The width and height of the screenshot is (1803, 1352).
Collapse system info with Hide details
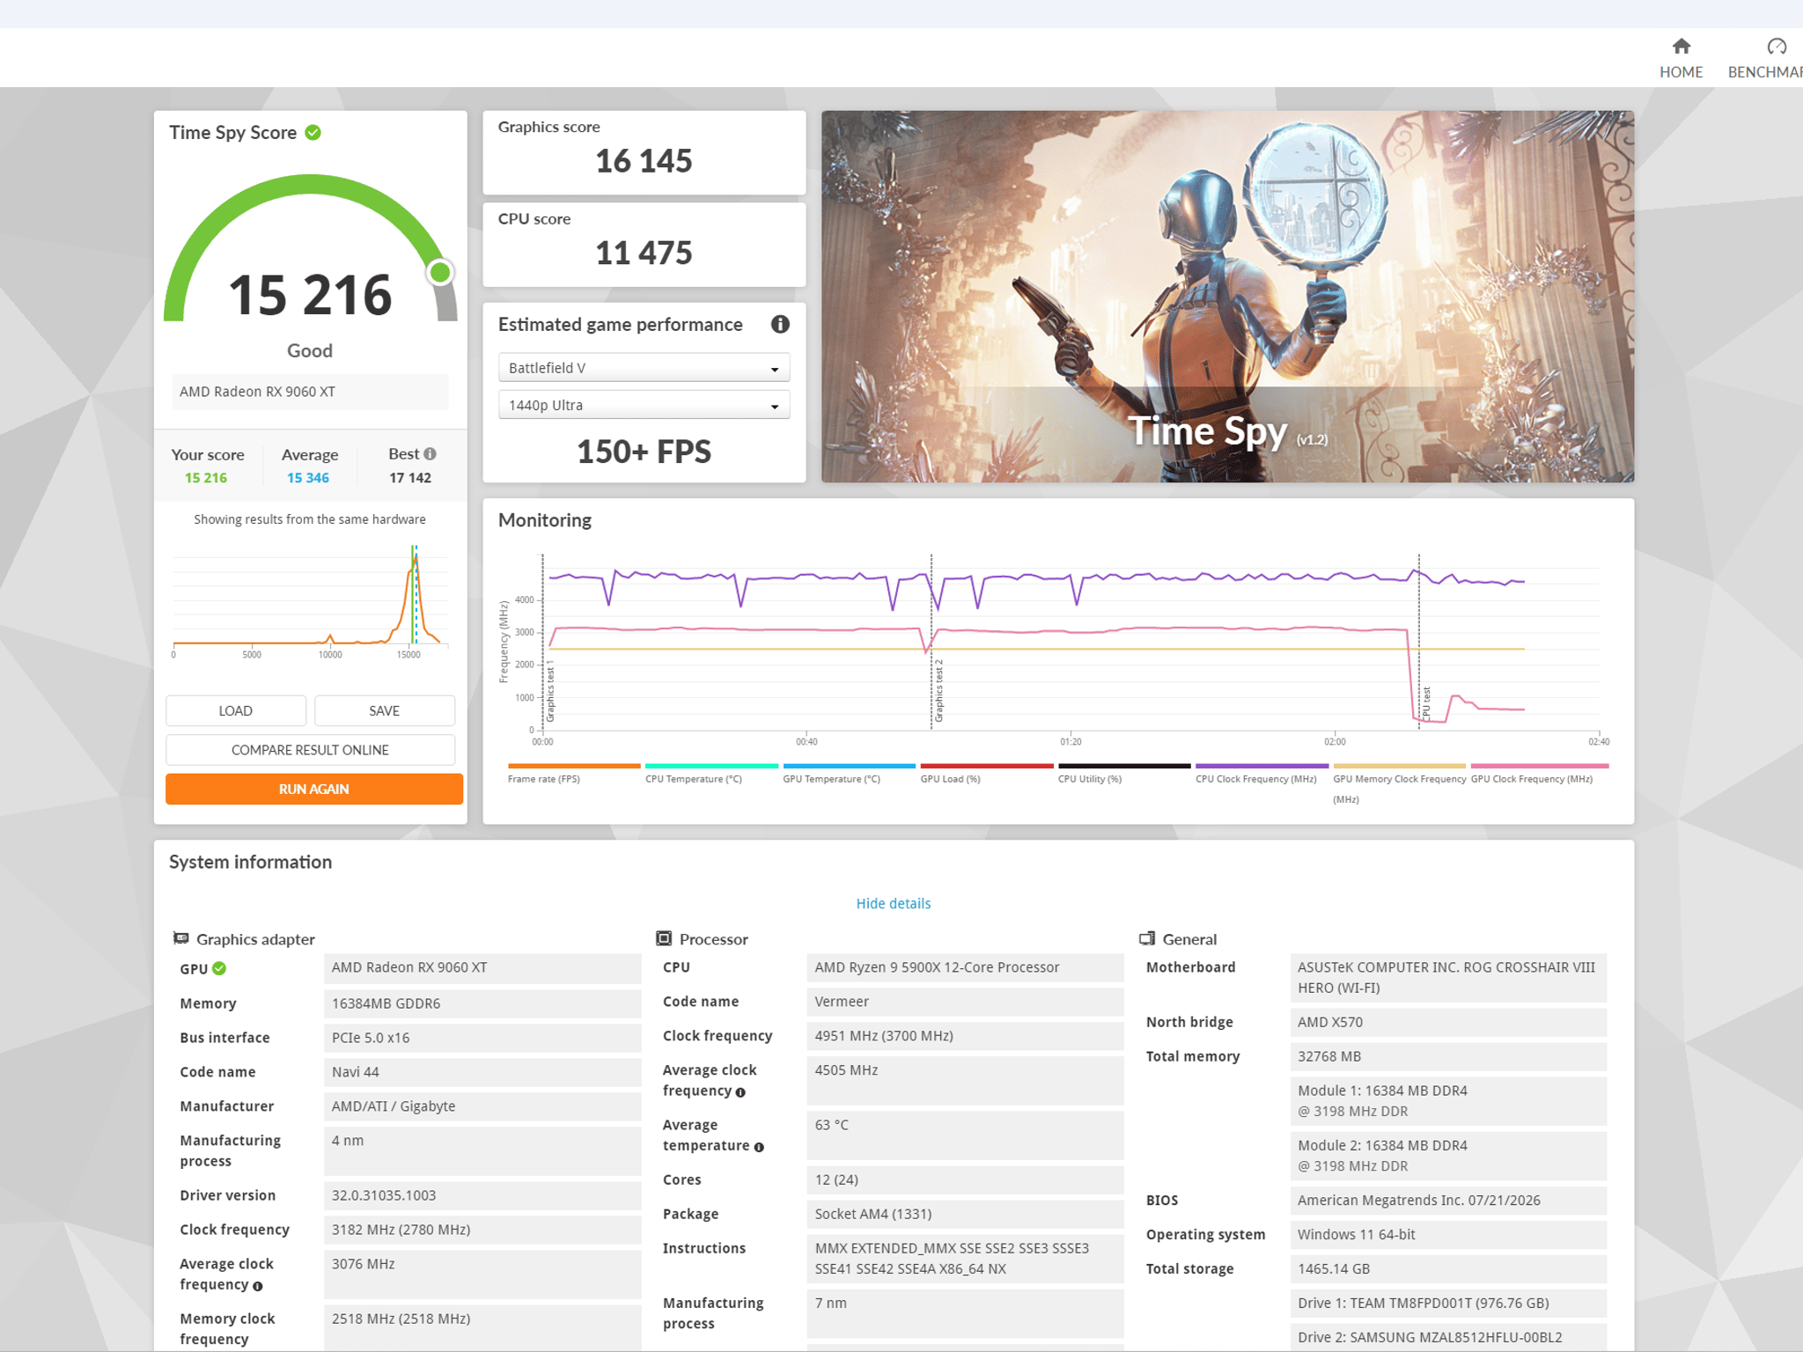point(894,903)
